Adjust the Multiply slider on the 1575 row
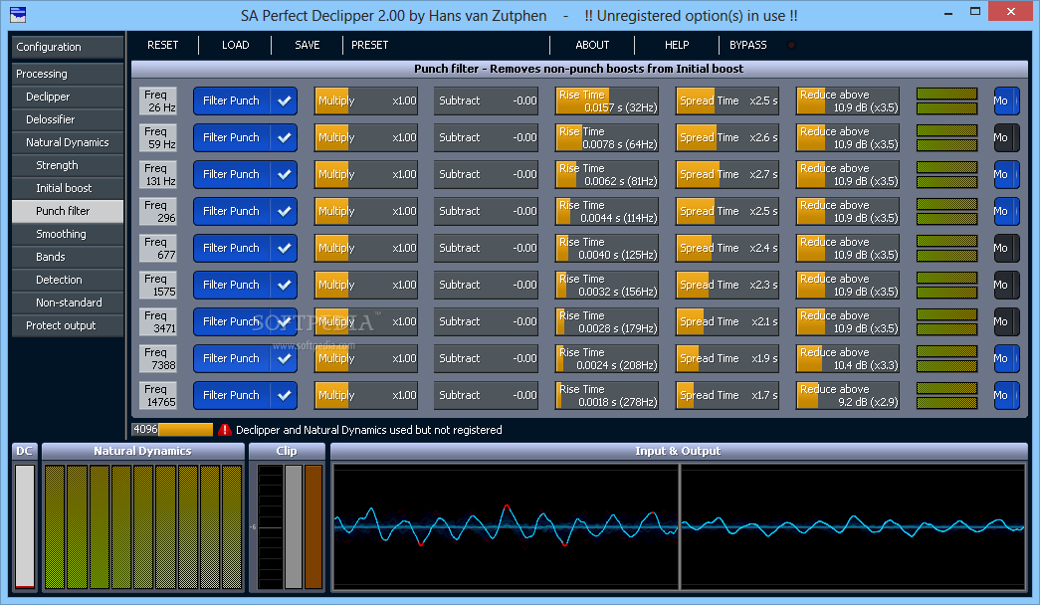1040x605 pixels. 366,286
